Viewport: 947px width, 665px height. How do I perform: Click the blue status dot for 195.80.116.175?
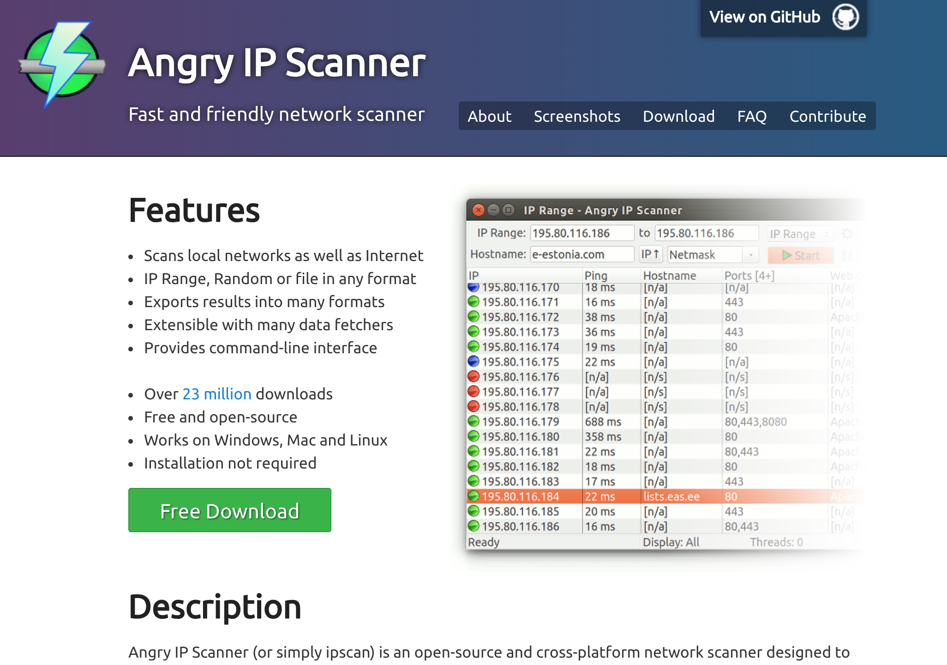coord(473,362)
